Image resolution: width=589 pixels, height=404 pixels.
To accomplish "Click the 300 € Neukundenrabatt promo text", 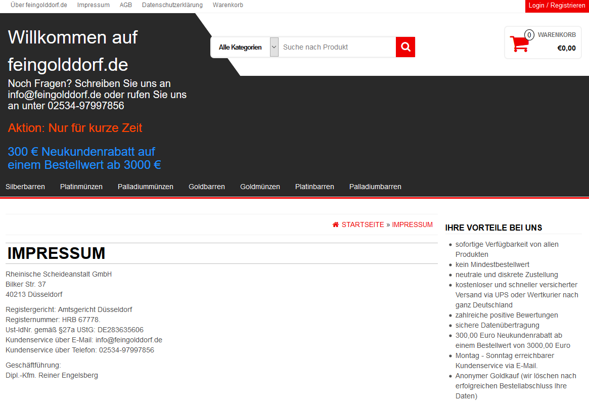I will (x=84, y=158).
